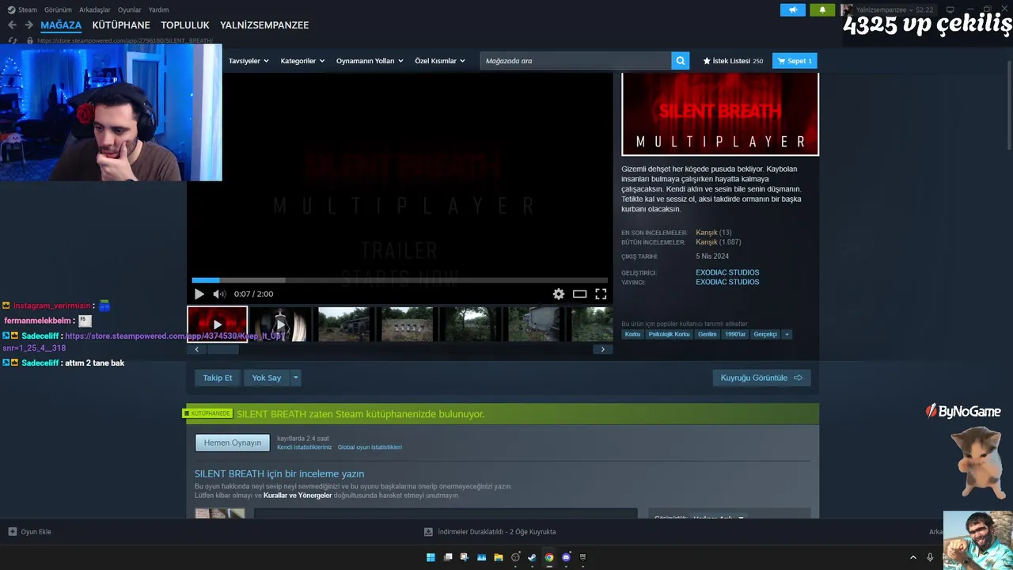
Task: Select the Korku tag
Action: 632,334
